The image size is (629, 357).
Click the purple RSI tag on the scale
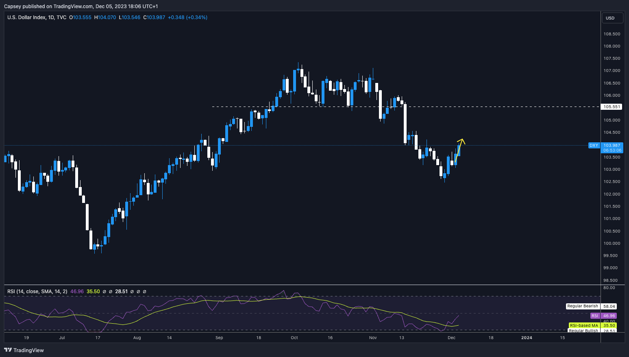594,316
